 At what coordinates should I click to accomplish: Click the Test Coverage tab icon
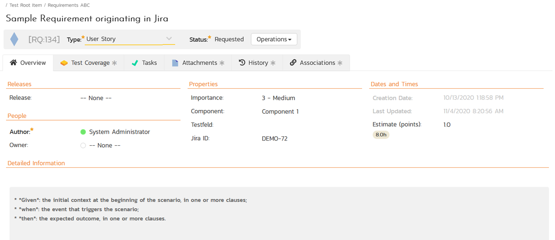pos(64,63)
